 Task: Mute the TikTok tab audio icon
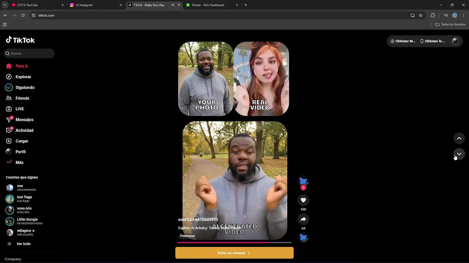tap(173, 5)
